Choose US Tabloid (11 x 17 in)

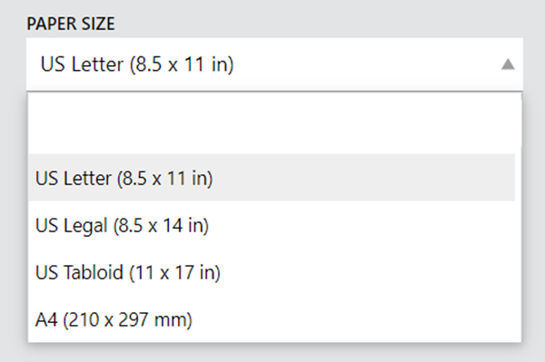[x=272, y=272]
